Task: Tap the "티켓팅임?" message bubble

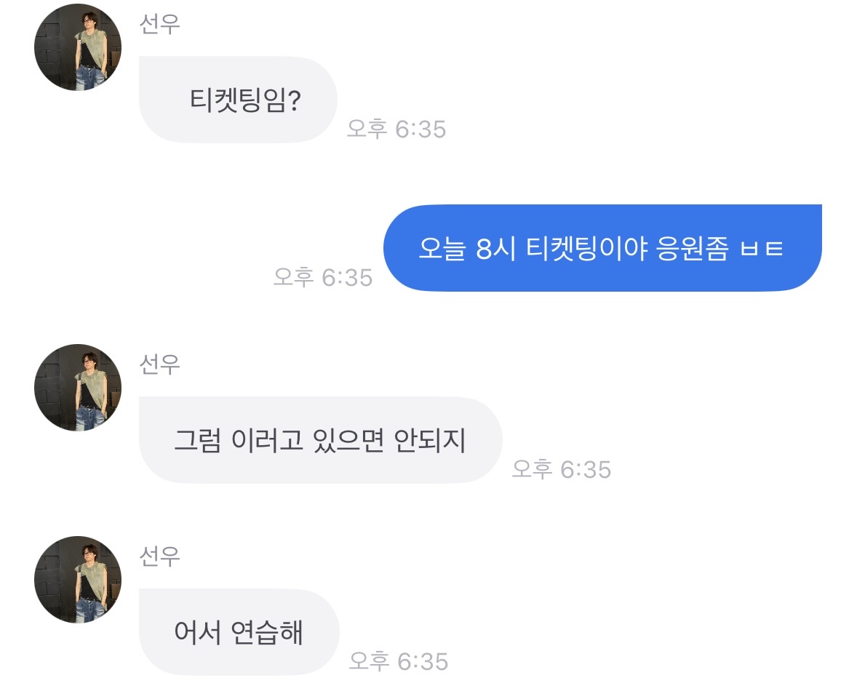Action: [238, 100]
